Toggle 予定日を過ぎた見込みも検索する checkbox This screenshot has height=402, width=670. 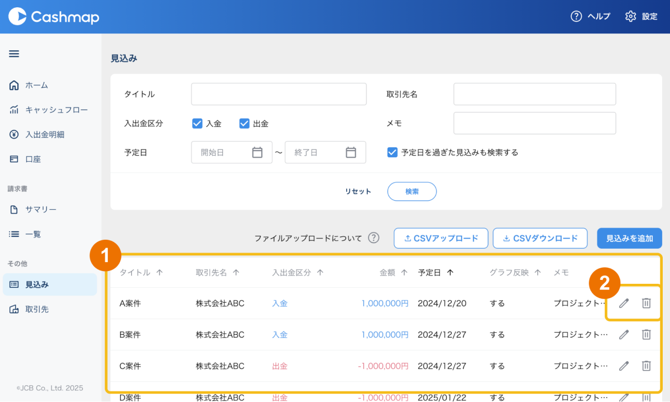393,152
